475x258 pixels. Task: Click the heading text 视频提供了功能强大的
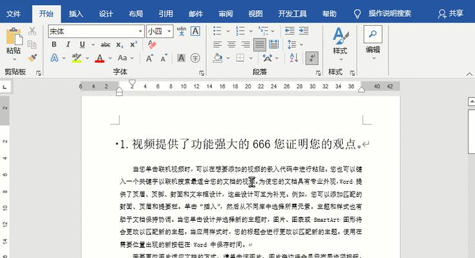tap(190, 144)
